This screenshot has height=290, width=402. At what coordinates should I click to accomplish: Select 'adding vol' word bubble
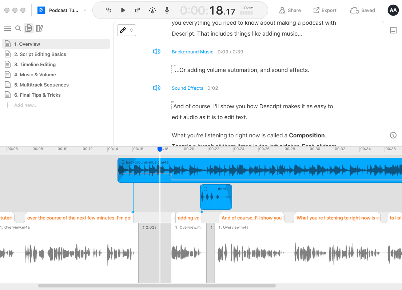point(189,218)
